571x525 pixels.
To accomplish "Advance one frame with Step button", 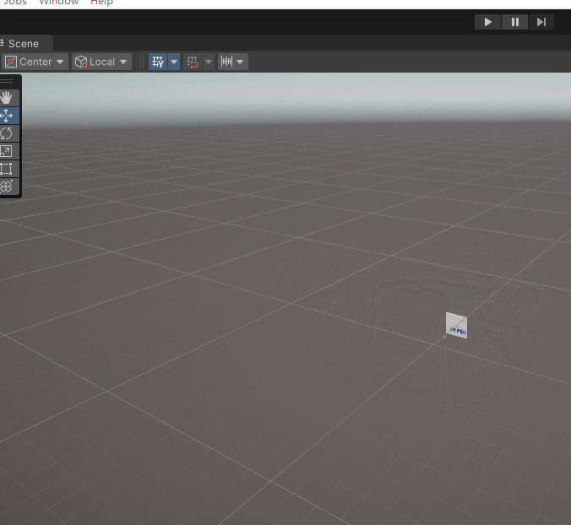I will [x=541, y=22].
